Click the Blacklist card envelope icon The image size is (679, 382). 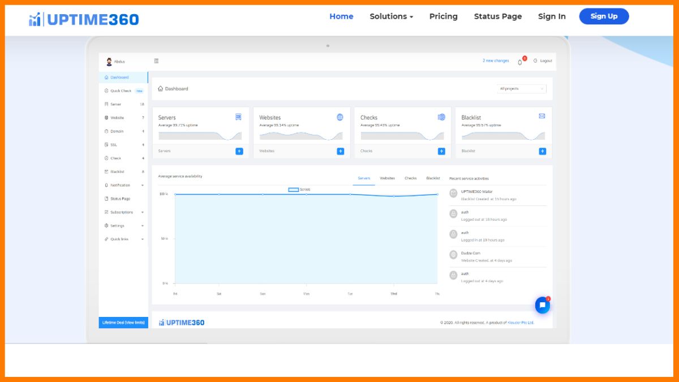click(542, 116)
